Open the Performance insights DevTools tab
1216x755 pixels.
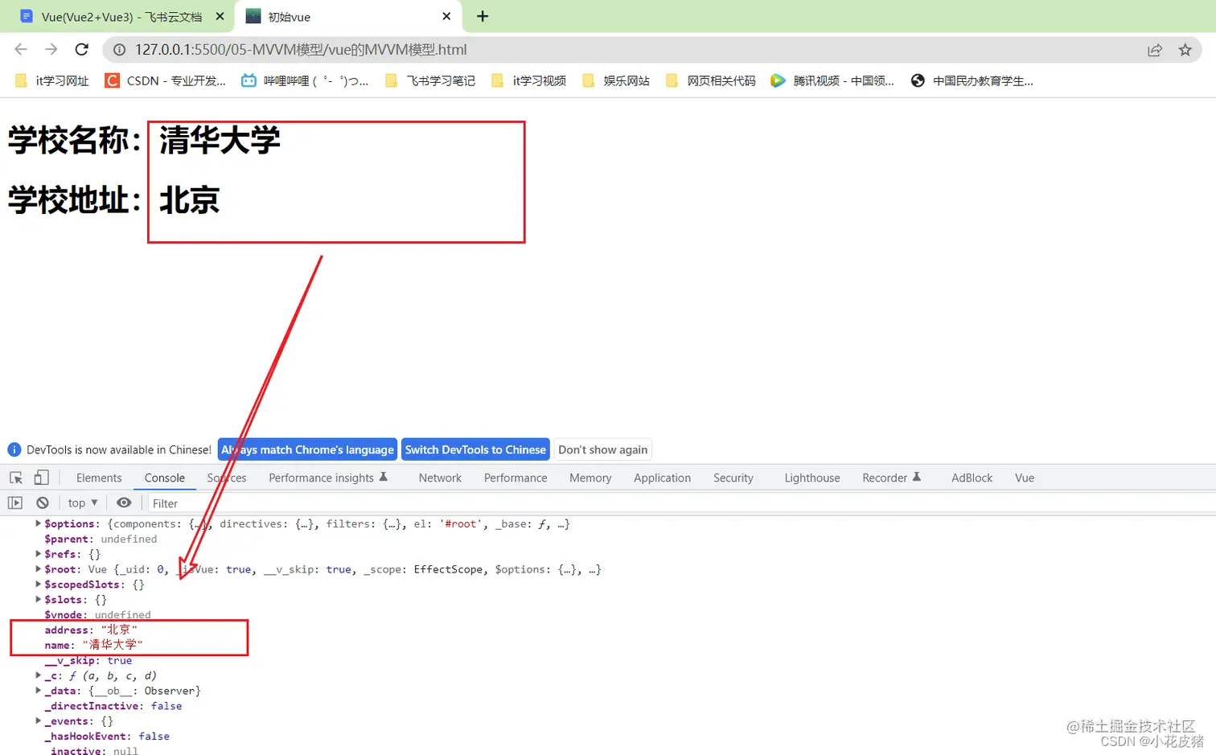328,478
